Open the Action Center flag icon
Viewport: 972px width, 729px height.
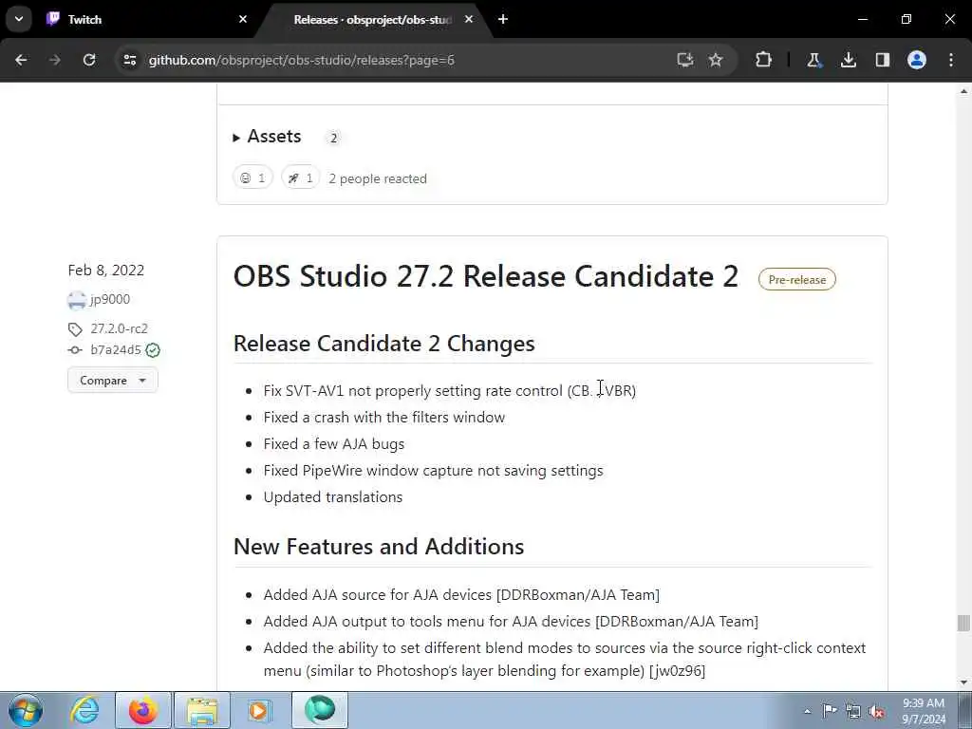coord(830,711)
